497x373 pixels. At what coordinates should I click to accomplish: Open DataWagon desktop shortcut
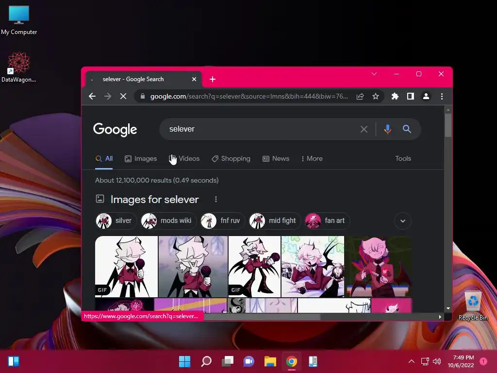pos(19,67)
